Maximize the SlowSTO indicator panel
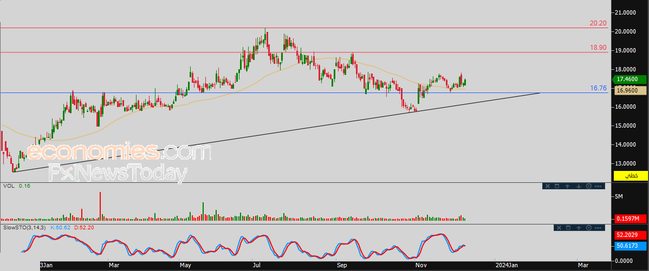649x271 pixels. 568,228
